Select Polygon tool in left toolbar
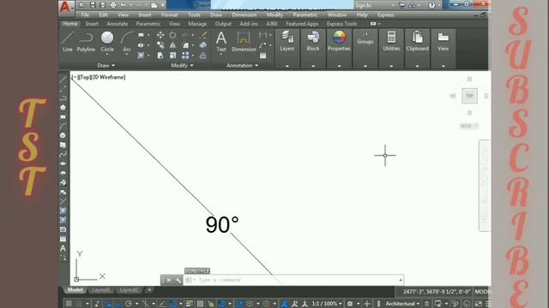This screenshot has width=549, height=308. point(63,108)
